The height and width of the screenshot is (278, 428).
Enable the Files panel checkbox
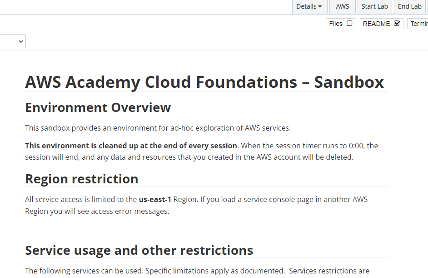click(x=349, y=23)
